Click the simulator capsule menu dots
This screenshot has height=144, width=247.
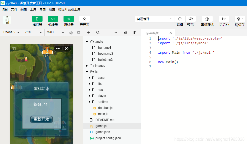pos(58,49)
